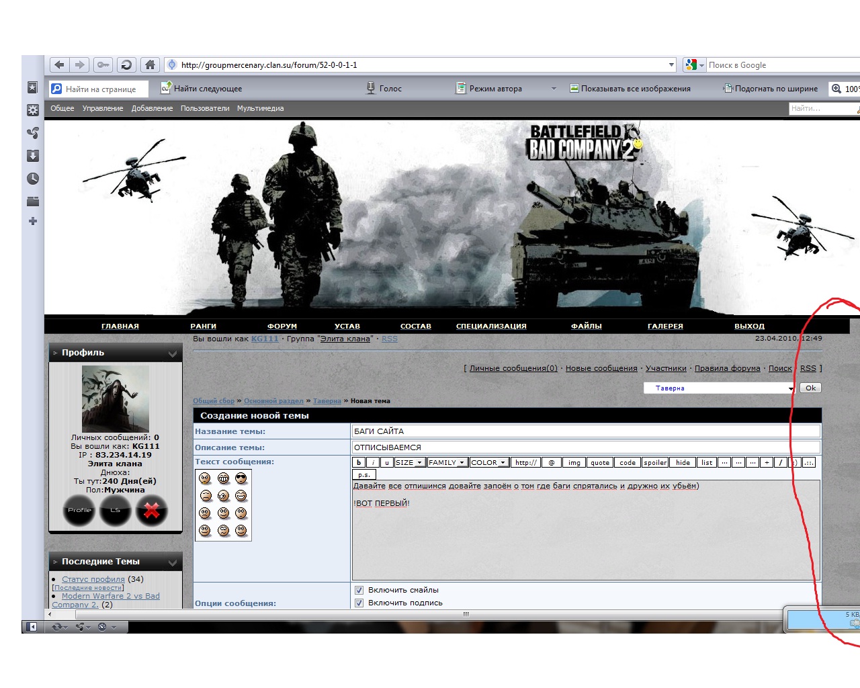This screenshot has width=860, height=688.
Task: Click the Название темы input field
Action: tap(586, 431)
